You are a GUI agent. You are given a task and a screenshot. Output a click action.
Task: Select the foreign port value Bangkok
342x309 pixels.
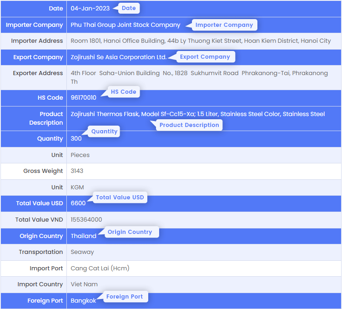[83, 301]
